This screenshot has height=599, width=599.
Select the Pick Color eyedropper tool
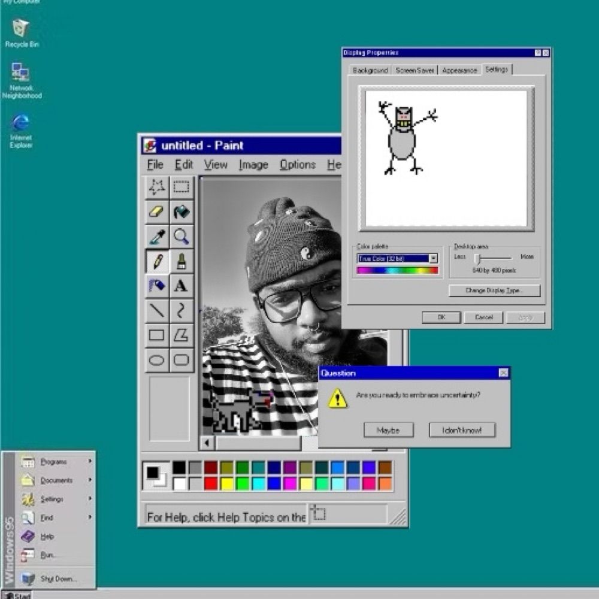156,237
